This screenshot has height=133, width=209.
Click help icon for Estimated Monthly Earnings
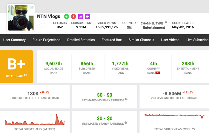tap(126, 100)
